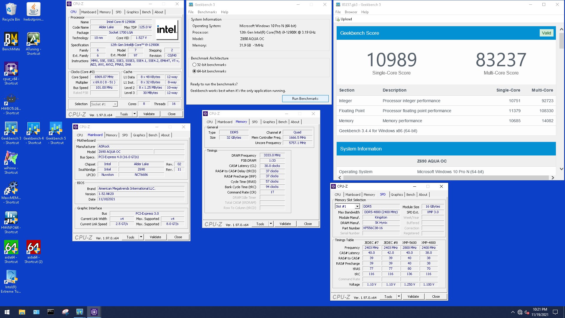Open the Slot #1 memory dropdown
Screen dimensions: 565x318
click(x=357, y=207)
